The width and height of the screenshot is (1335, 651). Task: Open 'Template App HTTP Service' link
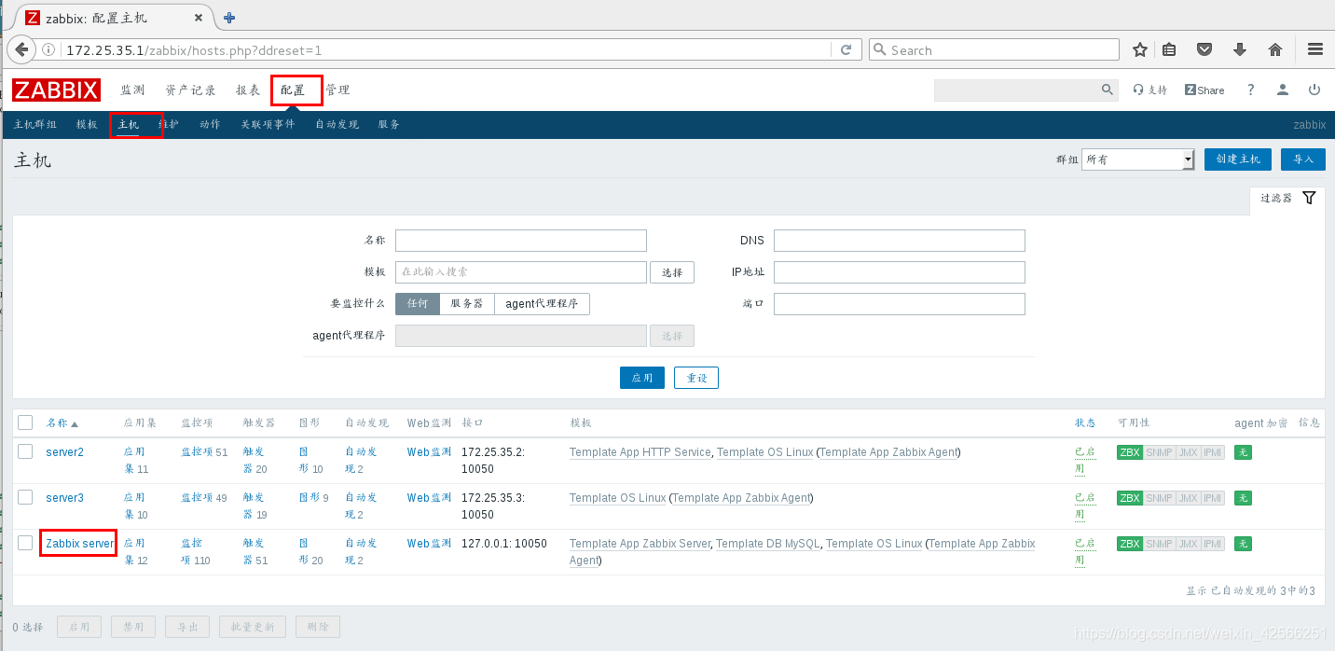coord(640,452)
